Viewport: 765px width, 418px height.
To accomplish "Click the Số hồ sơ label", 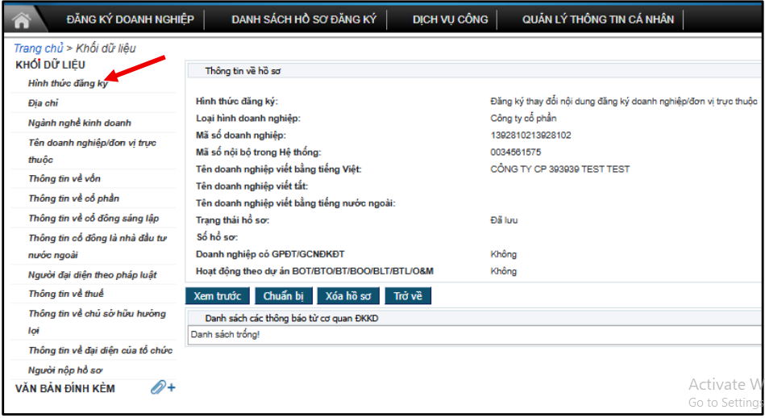I will [x=217, y=237].
